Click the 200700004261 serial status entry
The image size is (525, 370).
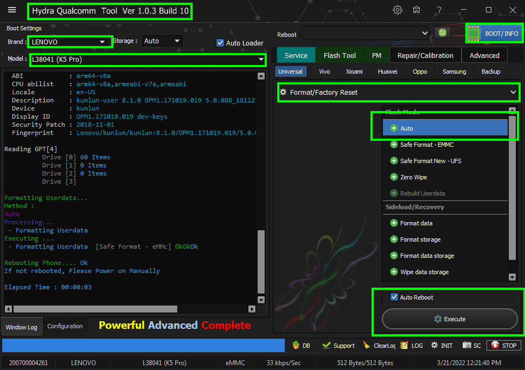[28, 362]
